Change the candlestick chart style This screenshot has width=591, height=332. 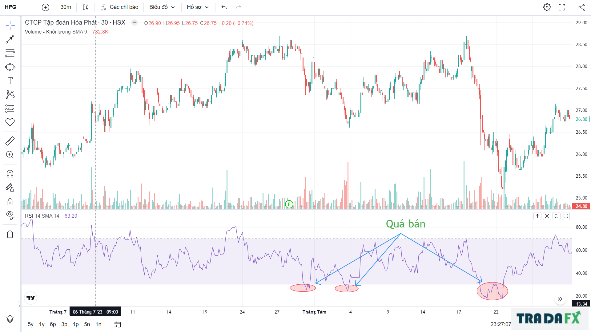click(86, 7)
